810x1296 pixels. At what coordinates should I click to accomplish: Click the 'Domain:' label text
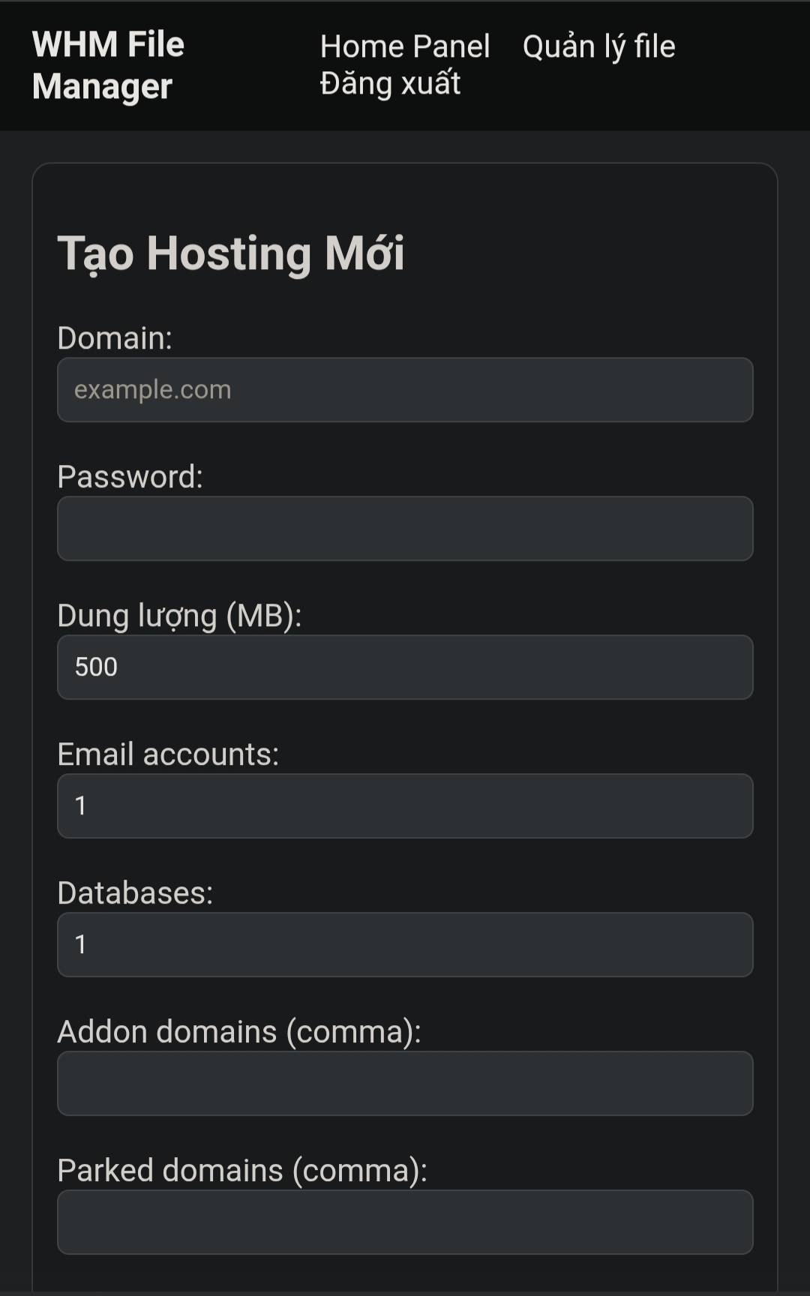coord(115,338)
